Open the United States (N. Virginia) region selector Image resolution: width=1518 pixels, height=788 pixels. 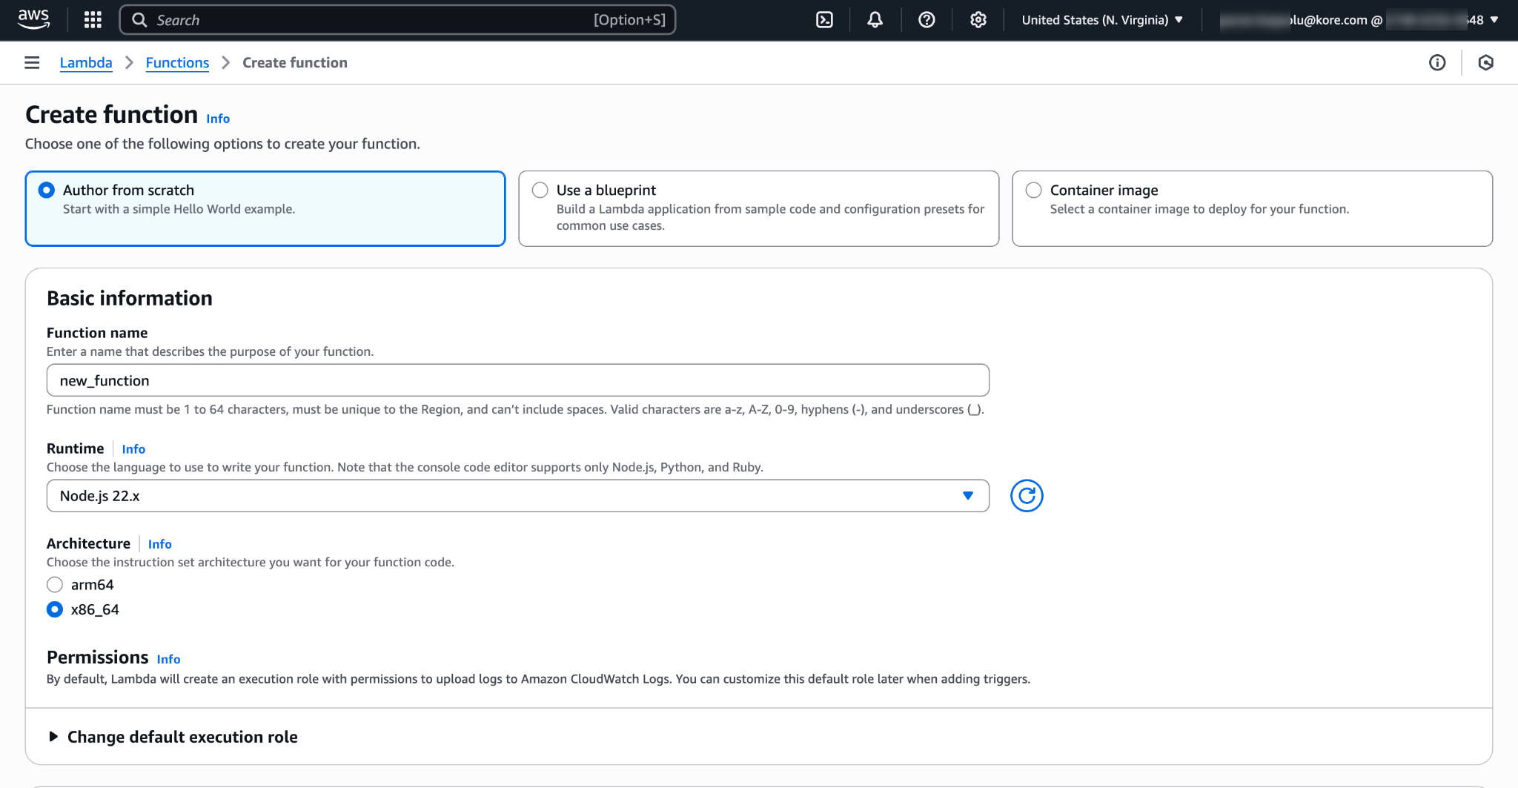pos(1101,20)
